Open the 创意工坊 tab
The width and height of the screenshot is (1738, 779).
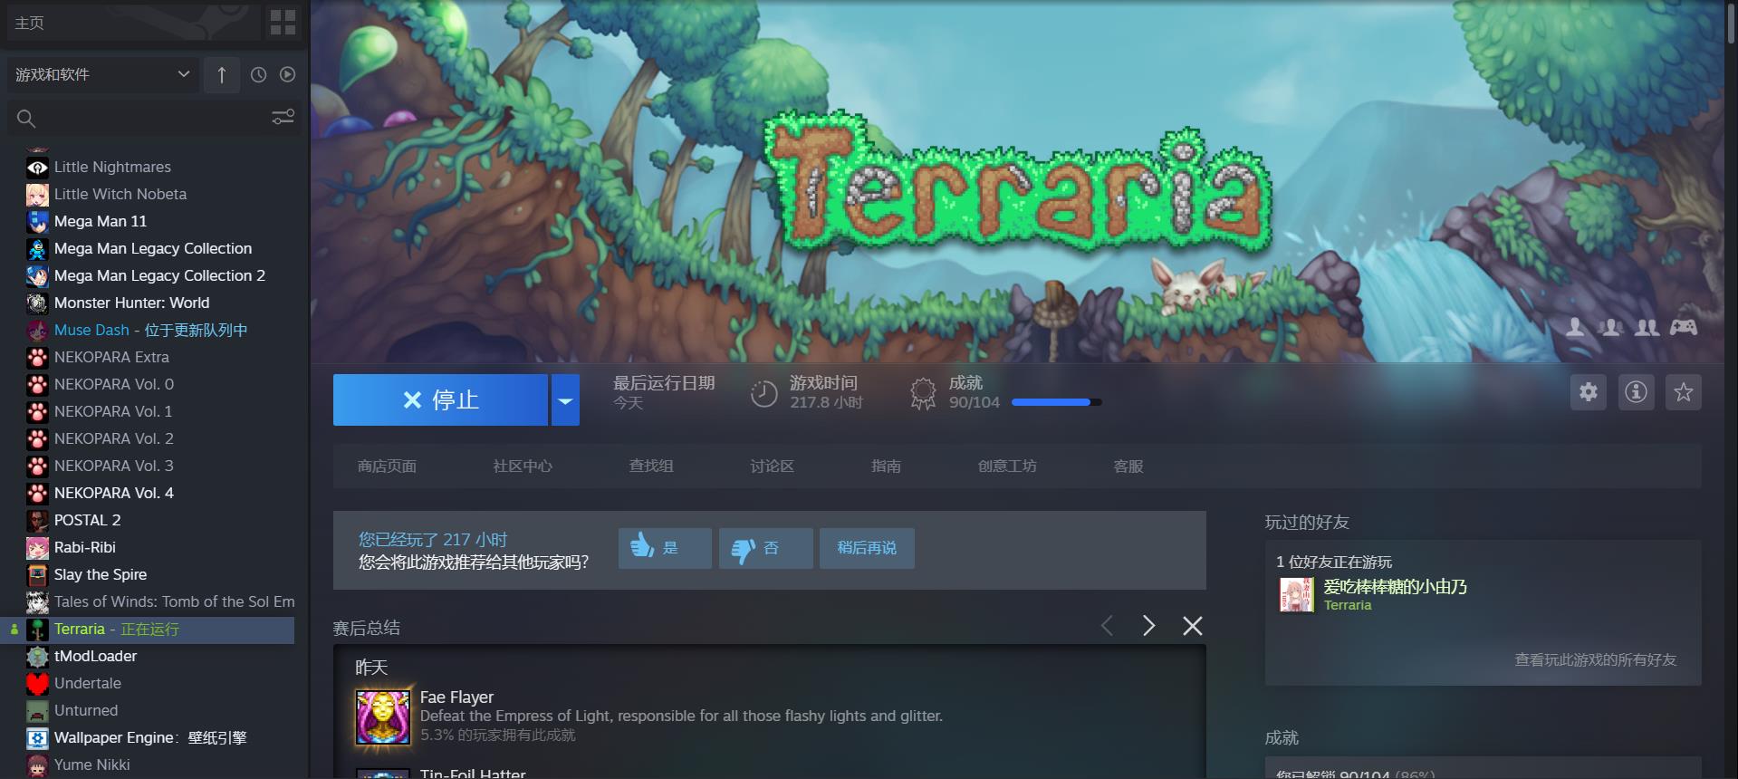coord(1007,466)
